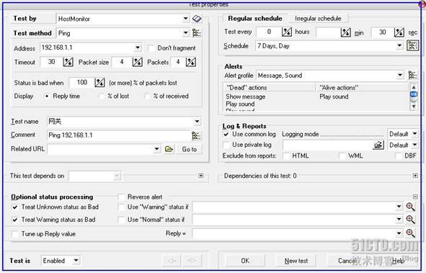Viewport: 426px width, 273px height.
Task: Check HTML under Exclude from reports
Action: coord(286,156)
